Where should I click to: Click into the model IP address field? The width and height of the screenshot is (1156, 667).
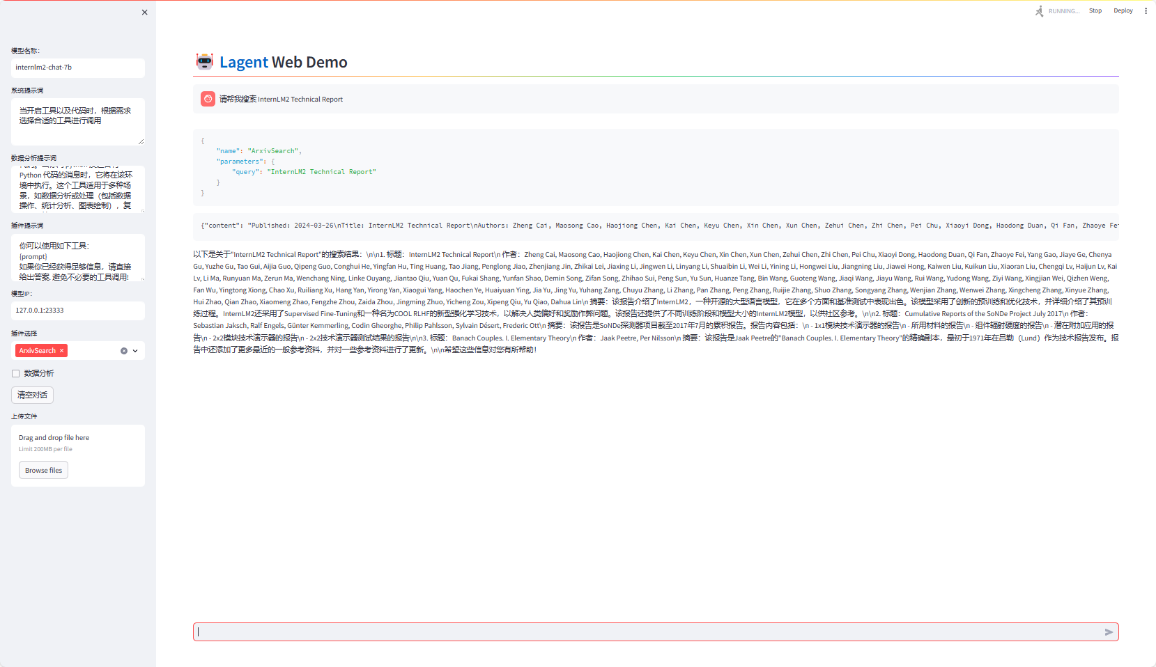78,311
